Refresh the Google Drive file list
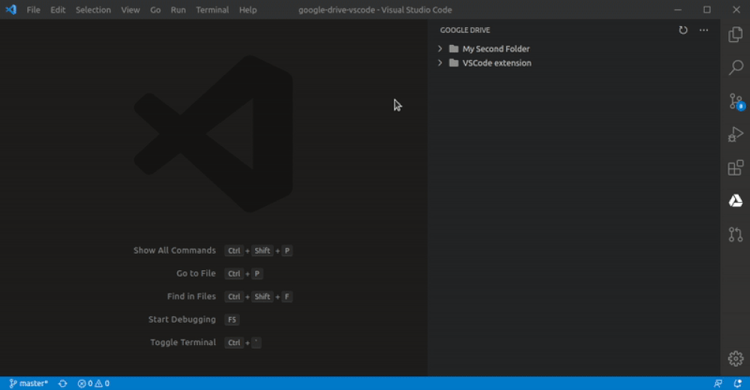The height and width of the screenshot is (390, 750). tap(682, 30)
